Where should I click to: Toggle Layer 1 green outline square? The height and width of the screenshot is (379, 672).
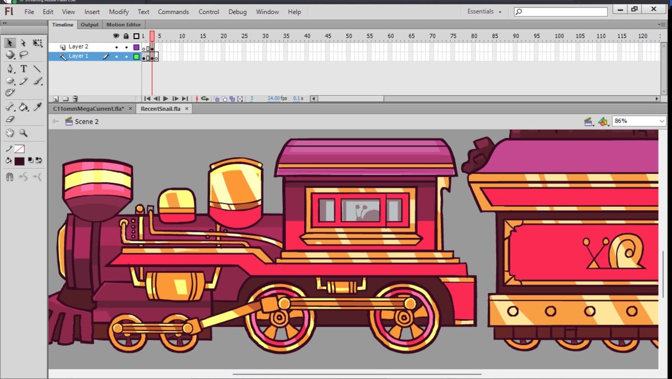(x=136, y=56)
